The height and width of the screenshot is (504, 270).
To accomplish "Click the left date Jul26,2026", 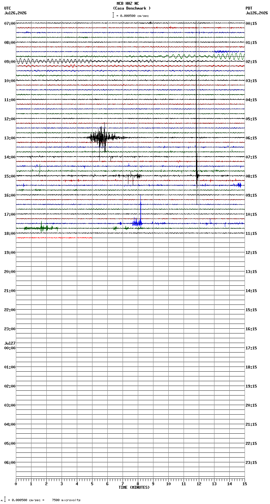I will point(16,13).
